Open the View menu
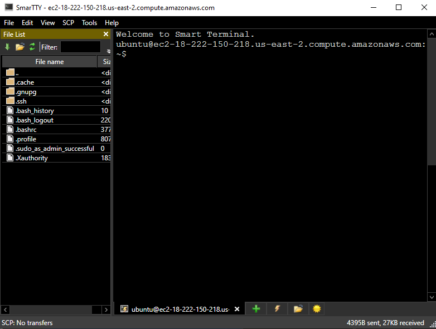The height and width of the screenshot is (329, 436). 47,23
